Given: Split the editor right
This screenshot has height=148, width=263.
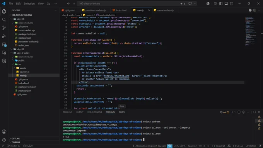Looking at the screenshot, I should coord(254,10).
